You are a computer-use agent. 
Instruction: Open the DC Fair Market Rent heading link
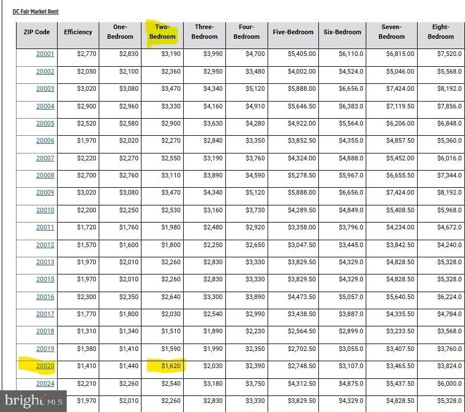click(35, 11)
